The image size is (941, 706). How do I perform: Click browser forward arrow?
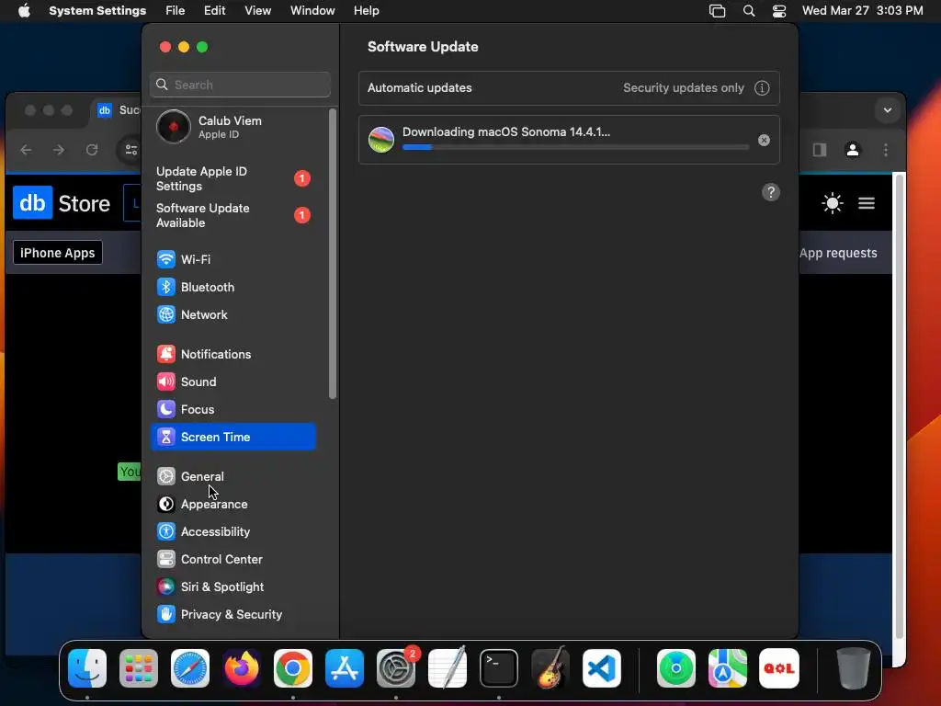pyautogui.click(x=59, y=150)
